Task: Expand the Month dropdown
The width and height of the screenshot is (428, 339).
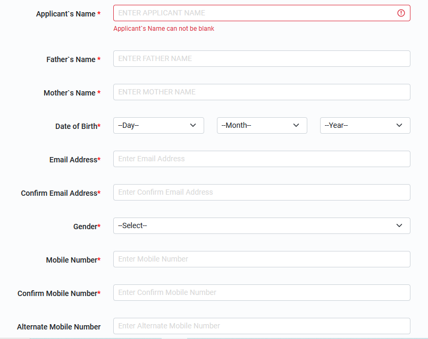Action: coord(262,126)
